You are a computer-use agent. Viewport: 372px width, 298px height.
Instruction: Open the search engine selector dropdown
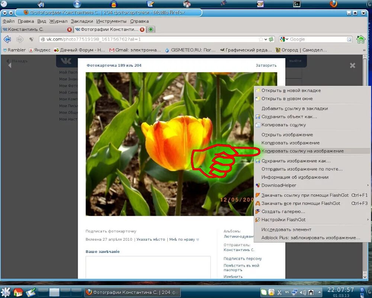tap(284, 39)
